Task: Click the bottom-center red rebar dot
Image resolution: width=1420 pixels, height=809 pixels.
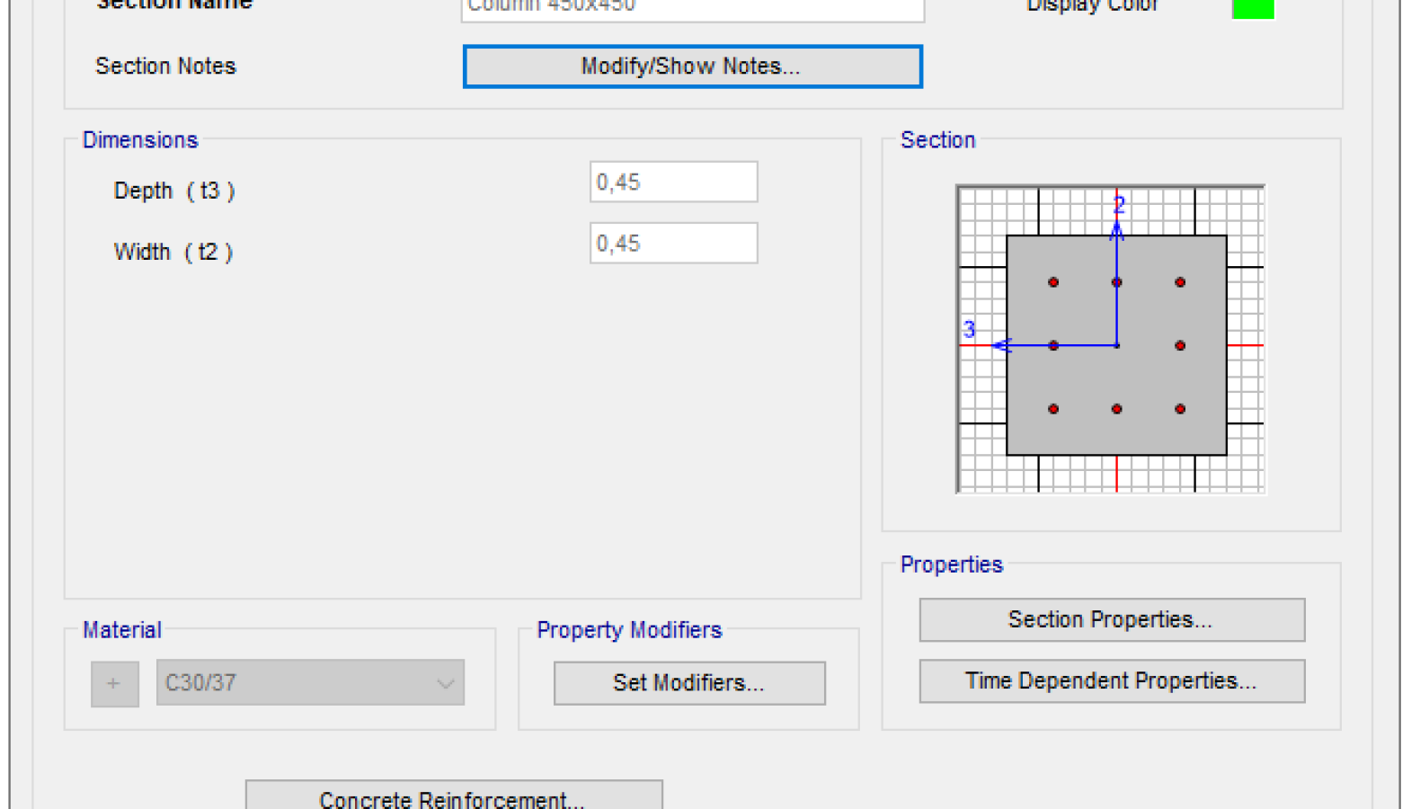Action: [1117, 409]
